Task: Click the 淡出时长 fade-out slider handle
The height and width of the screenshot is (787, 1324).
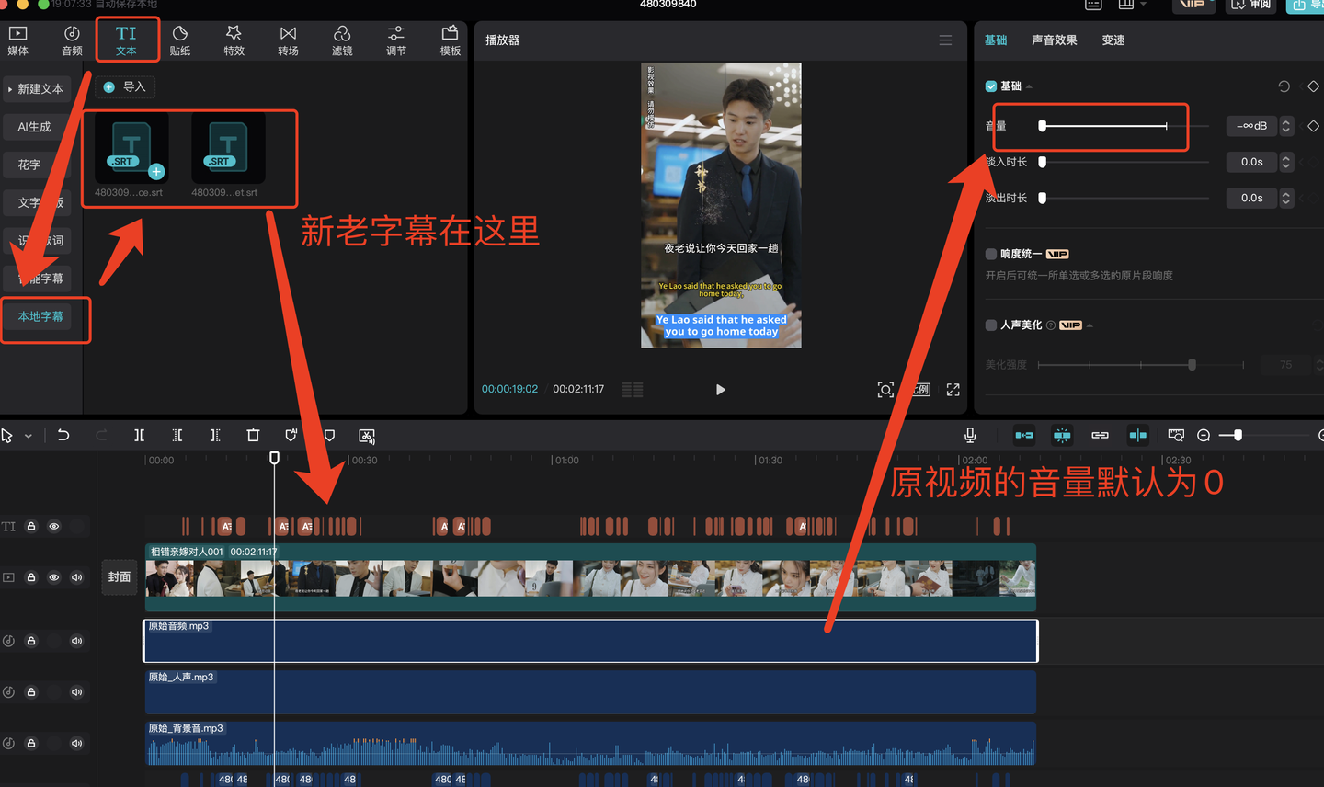Action: (x=1042, y=198)
